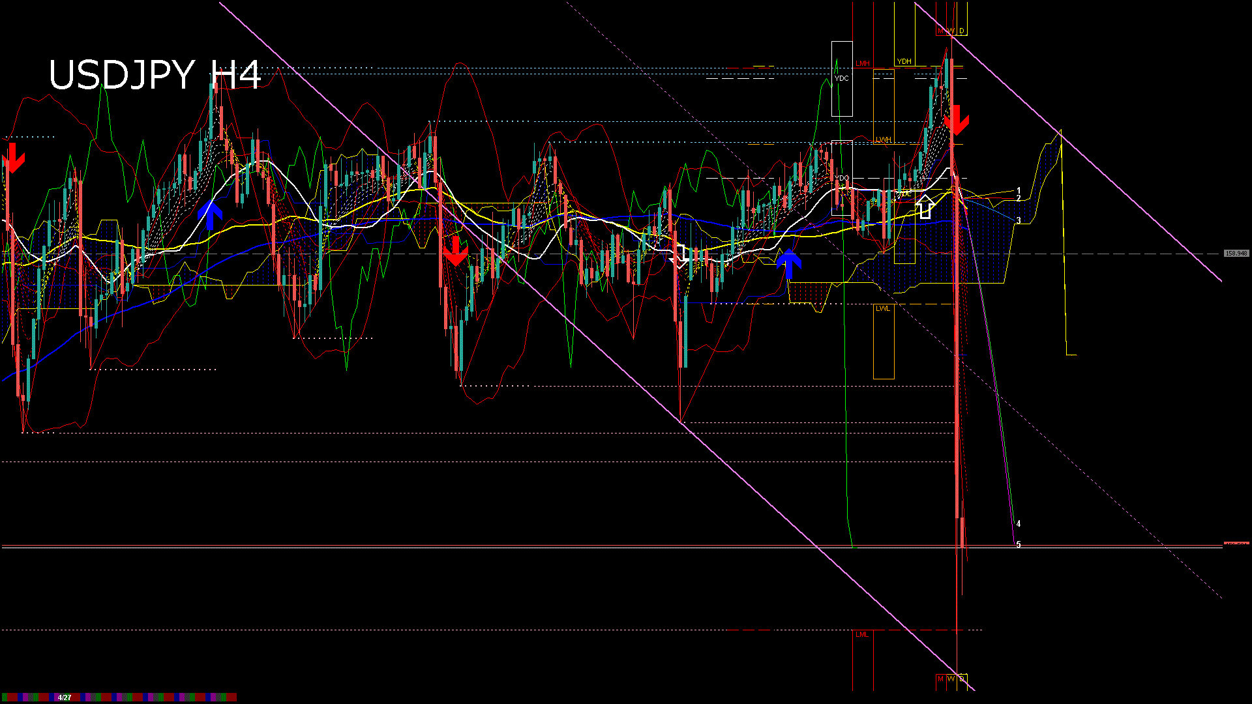The height and width of the screenshot is (704, 1252).
Task: Select the top M timeframe box
Action: tap(941, 31)
